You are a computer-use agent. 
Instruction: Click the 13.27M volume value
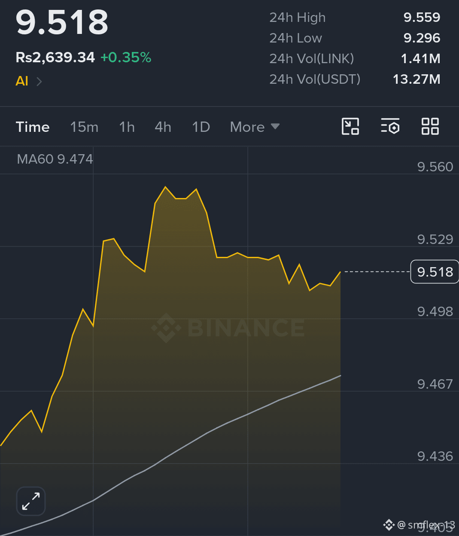(x=416, y=79)
